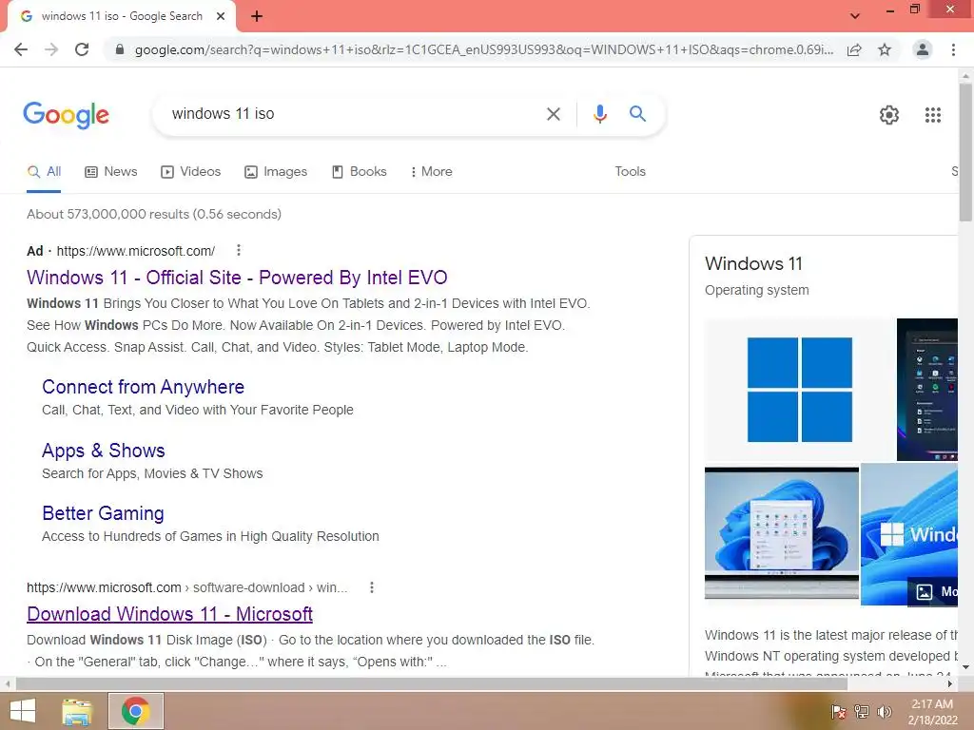Viewport: 974px width, 730px height.
Task: Open a new tab with the plus button
Action: (x=257, y=16)
